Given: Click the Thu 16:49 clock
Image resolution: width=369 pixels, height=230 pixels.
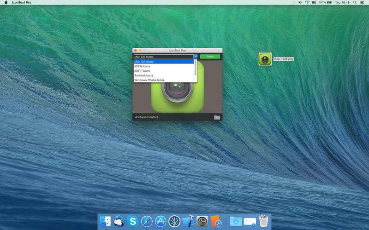Looking at the screenshot, I should [x=342, y=2].
